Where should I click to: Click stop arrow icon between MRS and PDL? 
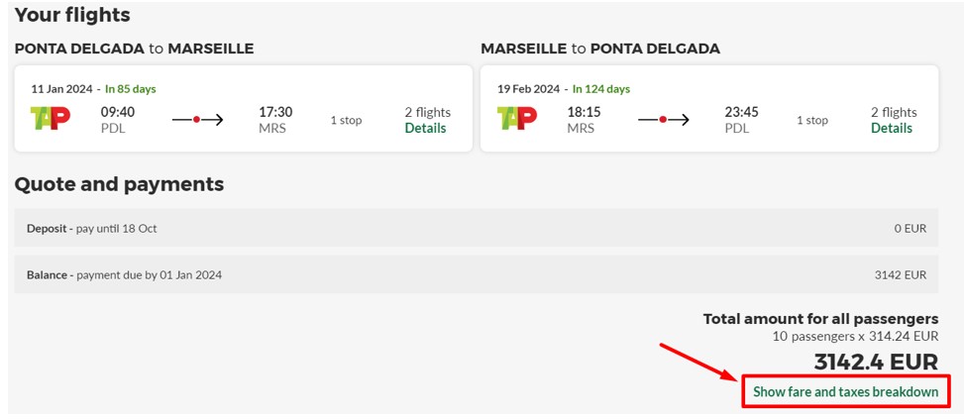coord(664,119)
